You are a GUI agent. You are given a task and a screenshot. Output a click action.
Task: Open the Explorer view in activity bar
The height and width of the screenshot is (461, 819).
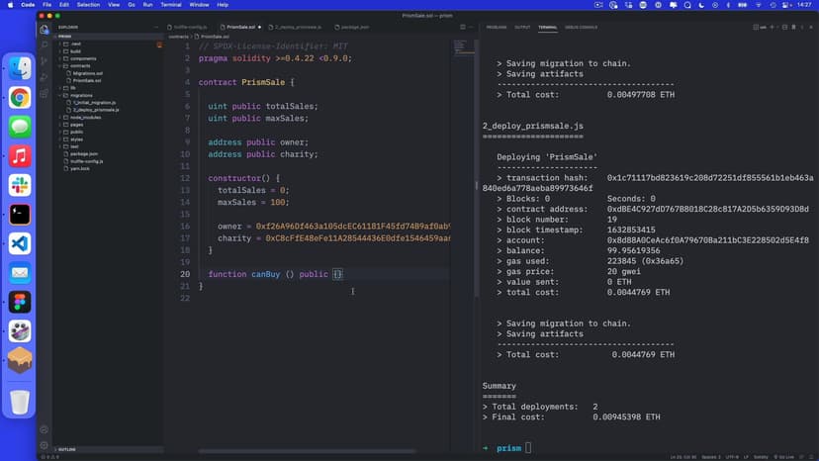tap(45, 29)
